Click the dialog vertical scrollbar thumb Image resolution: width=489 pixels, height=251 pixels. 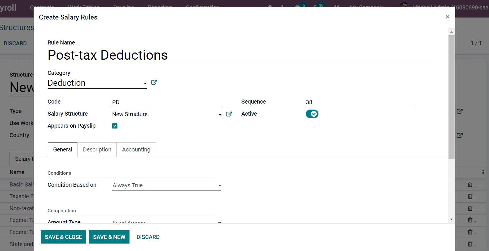pyautogui.click(x=451, y=97)
